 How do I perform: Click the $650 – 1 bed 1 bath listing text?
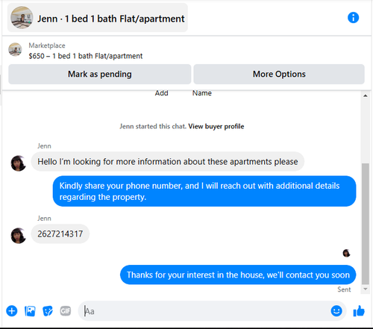86,56
